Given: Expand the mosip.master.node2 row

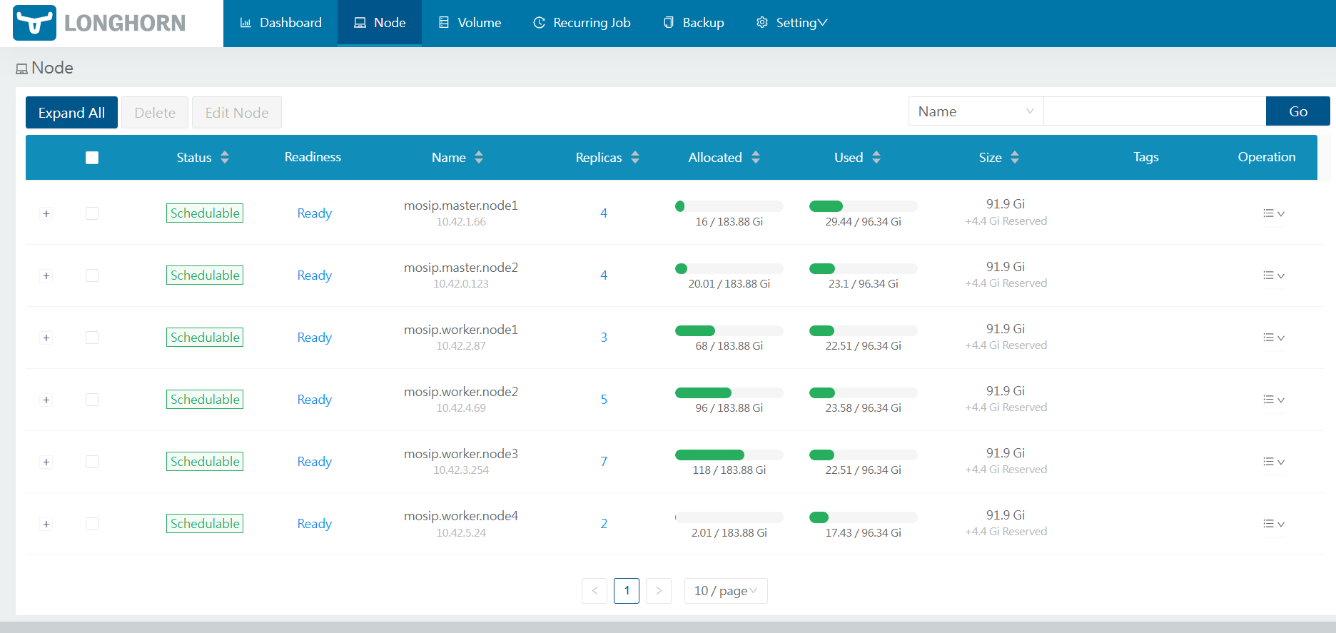Looking at the screenshot, I should [46, 275].
